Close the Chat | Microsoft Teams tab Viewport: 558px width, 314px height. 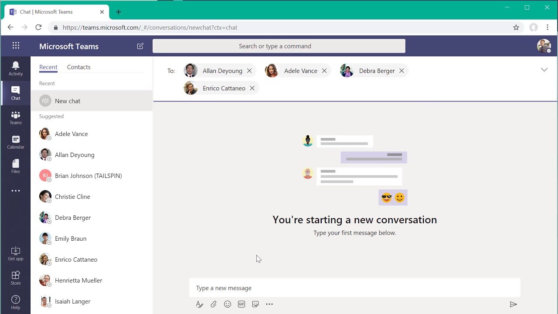tap(102, 12)
